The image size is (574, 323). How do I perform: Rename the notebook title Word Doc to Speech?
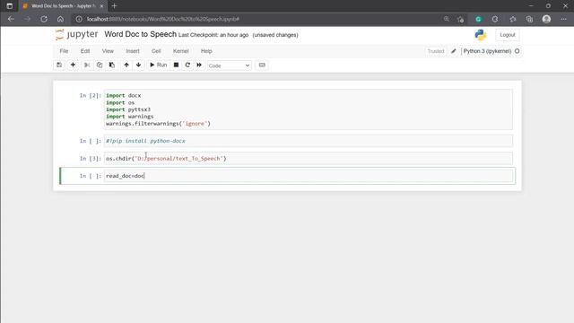point(140,34)
